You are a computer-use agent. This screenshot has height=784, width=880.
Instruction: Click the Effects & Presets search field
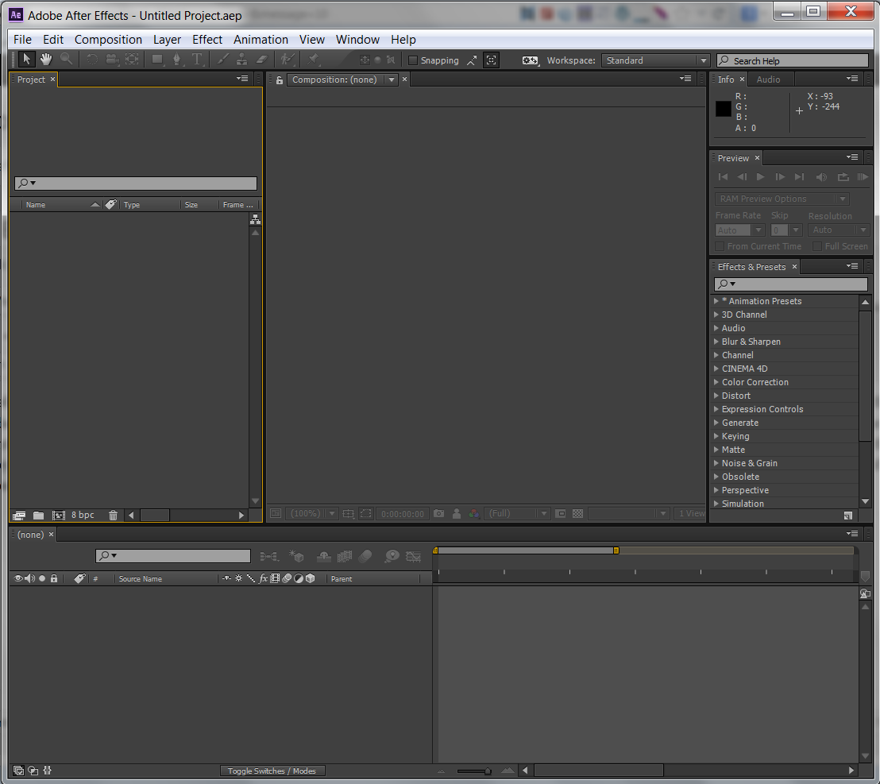coord(790,284)
